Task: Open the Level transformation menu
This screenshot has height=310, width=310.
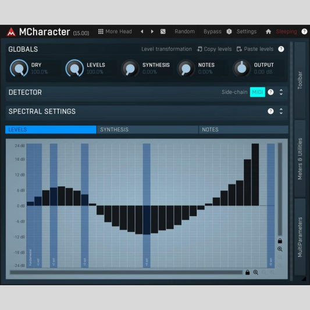Action: [166, 49]
